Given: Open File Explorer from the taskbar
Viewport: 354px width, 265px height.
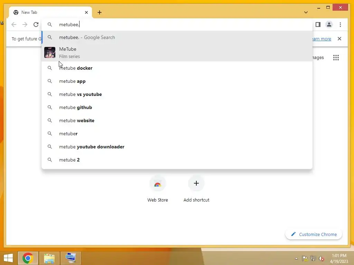Looking at the screenshot, I should (x=49, y=258).
